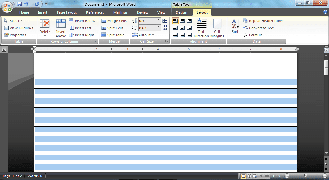This screenshot has height=180, width=329.
Task: Split the selected cells
Action: point(112,28)
